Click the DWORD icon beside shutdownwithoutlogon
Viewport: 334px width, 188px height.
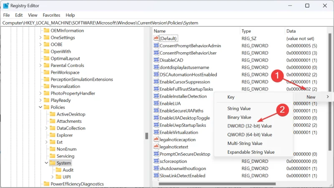(157, 168)
